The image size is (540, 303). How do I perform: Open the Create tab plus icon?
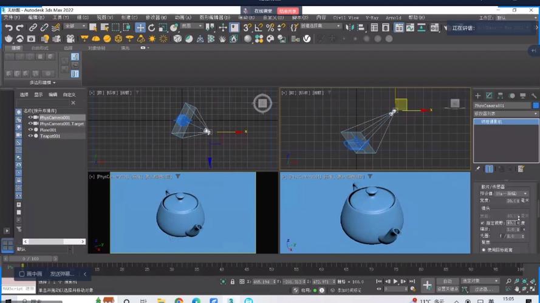click(477, 96)
